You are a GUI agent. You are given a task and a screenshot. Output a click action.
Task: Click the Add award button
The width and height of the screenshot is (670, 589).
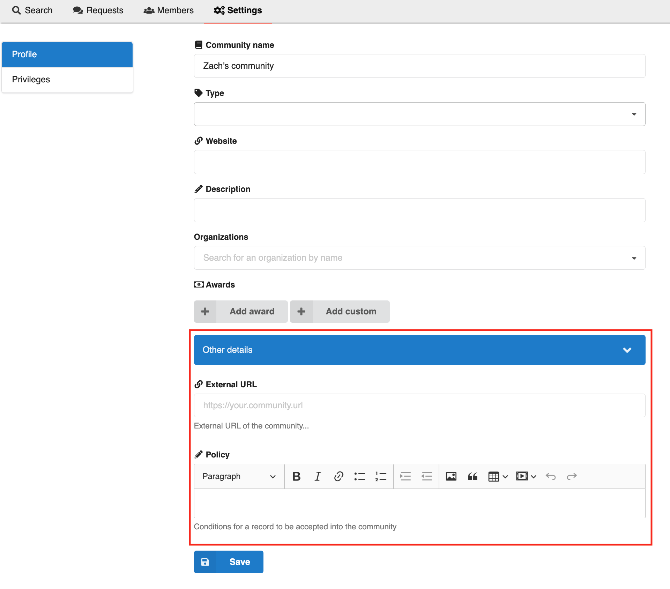tap(241, 312)
